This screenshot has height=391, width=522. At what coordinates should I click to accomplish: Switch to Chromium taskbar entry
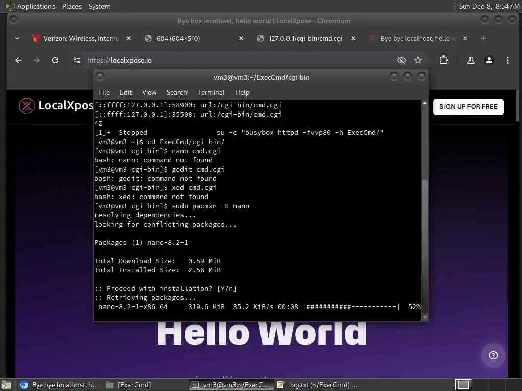(60, 385)
